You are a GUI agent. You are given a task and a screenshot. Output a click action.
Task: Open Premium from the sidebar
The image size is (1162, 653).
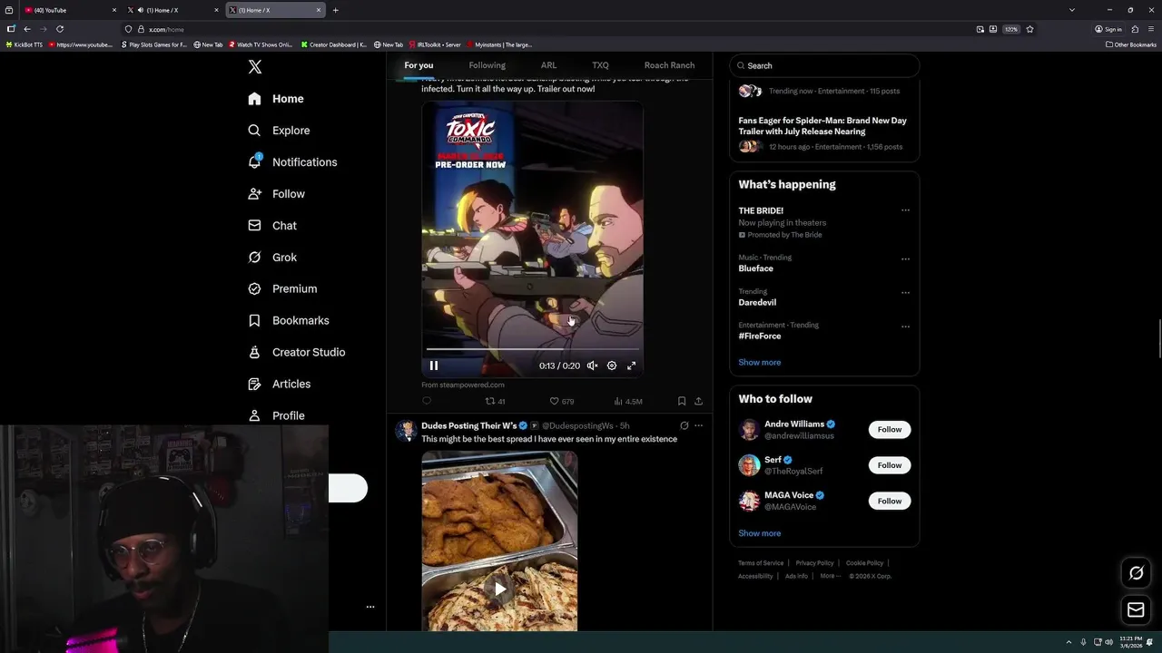pos(282,288)
